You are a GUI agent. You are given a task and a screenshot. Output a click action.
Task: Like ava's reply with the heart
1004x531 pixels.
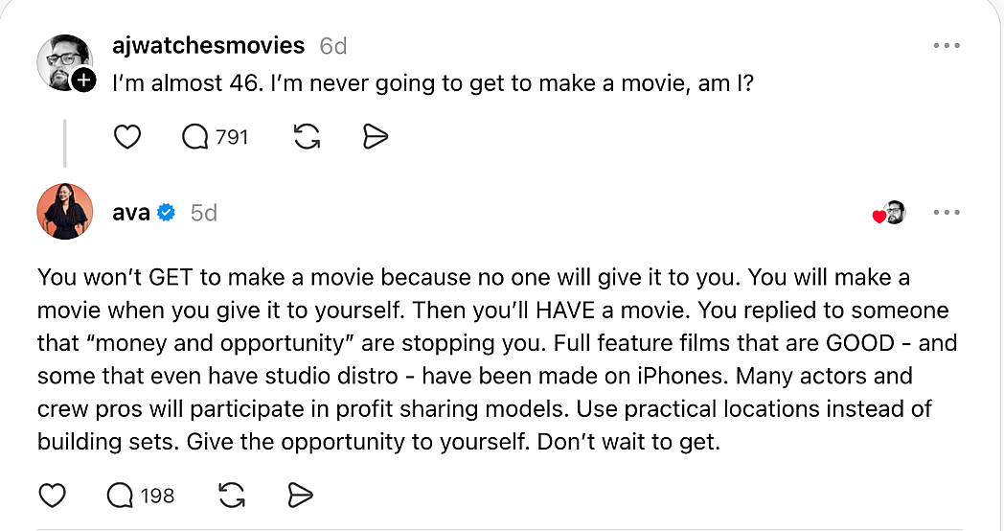(x=52, y=495)
